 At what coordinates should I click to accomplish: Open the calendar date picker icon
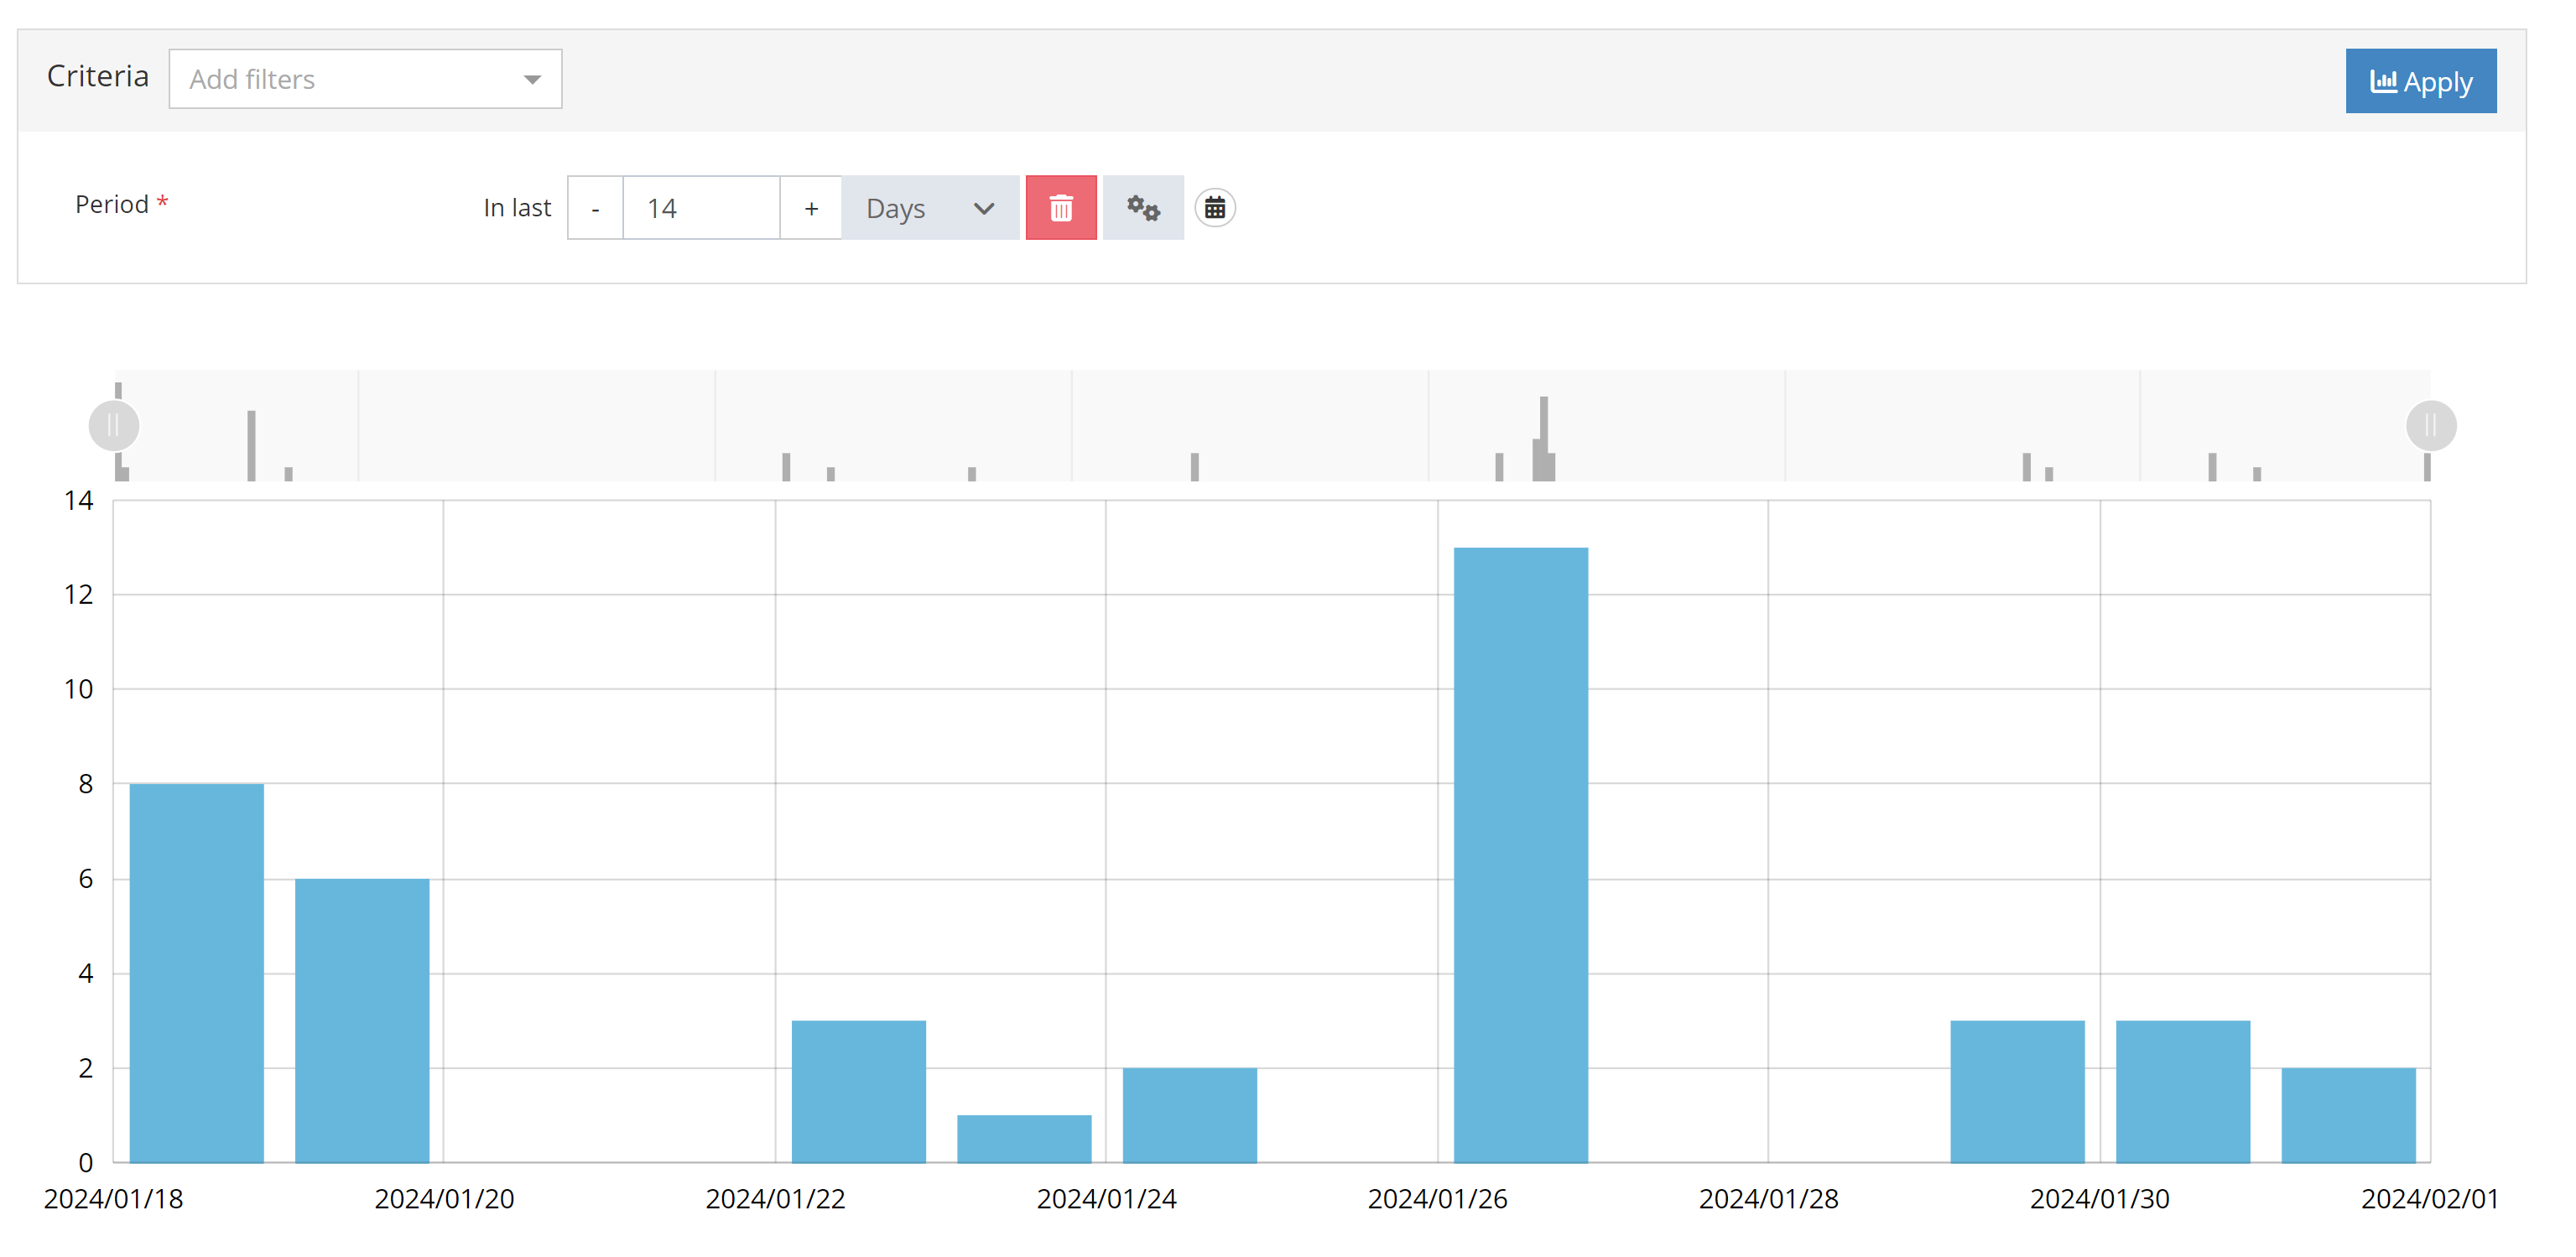[x=1214, y=208]
